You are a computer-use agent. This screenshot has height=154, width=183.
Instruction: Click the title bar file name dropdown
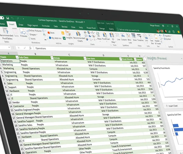(84, 22)
